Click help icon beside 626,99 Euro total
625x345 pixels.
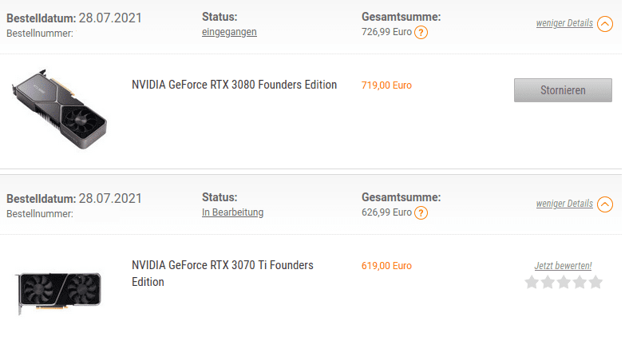[421, 213]
